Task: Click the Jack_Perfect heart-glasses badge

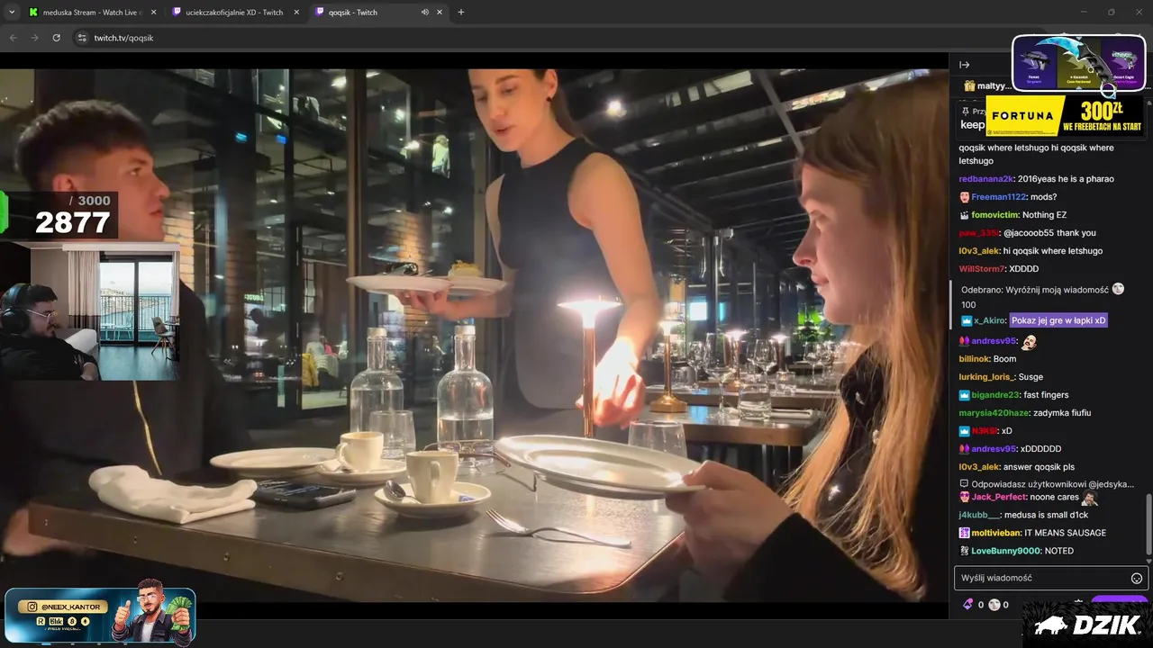Action: [x=964, y=497]
